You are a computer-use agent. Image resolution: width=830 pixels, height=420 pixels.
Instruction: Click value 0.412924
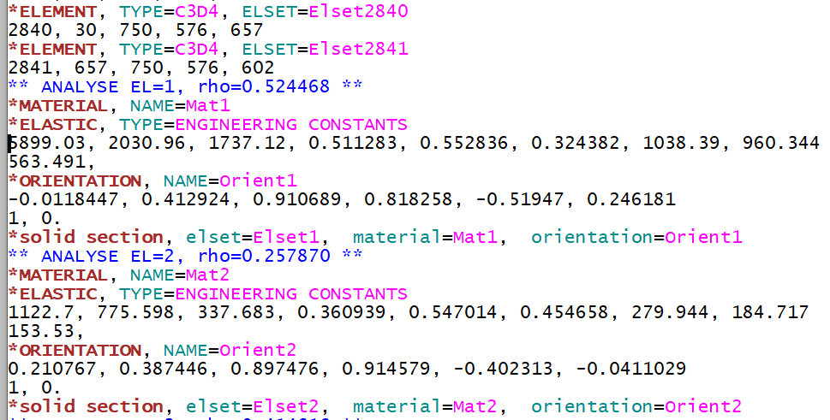[x=185, y=199]
